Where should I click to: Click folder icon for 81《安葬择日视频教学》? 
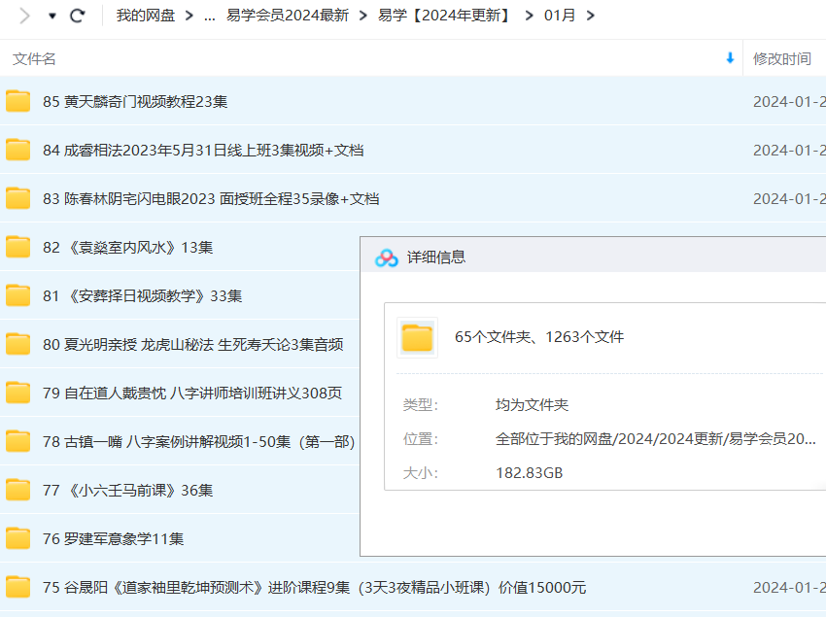coord(18,295)
